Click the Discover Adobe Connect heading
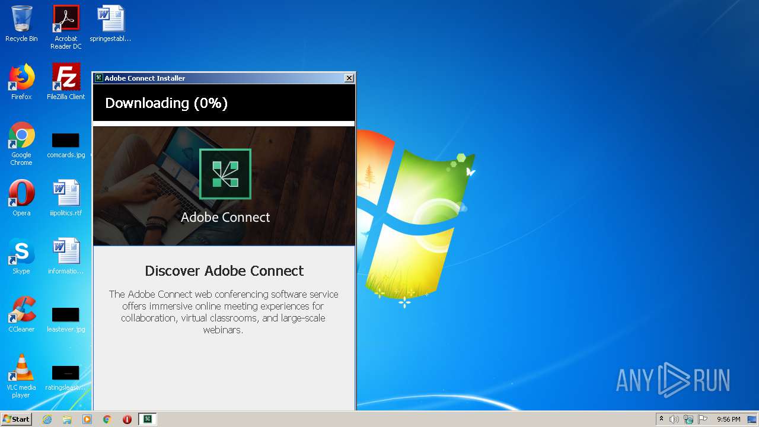Image resolution: width=759 pixels, height=427 pixels. [224, 271]
